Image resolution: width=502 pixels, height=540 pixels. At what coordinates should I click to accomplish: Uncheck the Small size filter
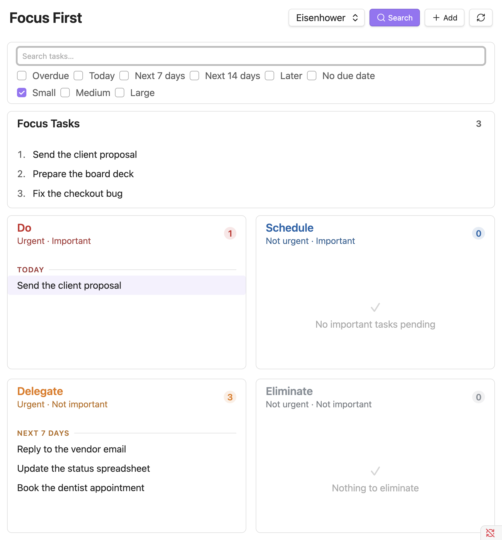(22, 93)
